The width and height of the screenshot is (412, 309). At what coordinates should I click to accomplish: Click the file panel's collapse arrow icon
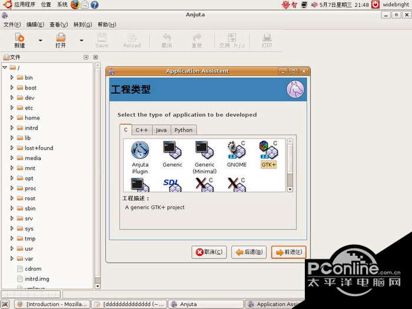[86, 57]
